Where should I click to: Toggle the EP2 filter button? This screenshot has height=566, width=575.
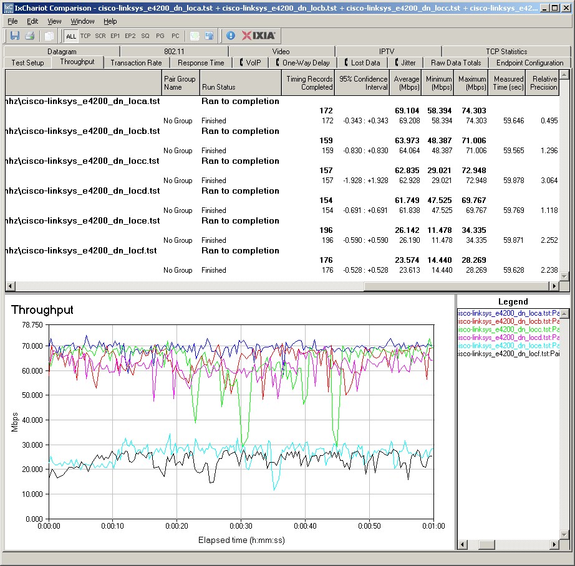(130, 36)
